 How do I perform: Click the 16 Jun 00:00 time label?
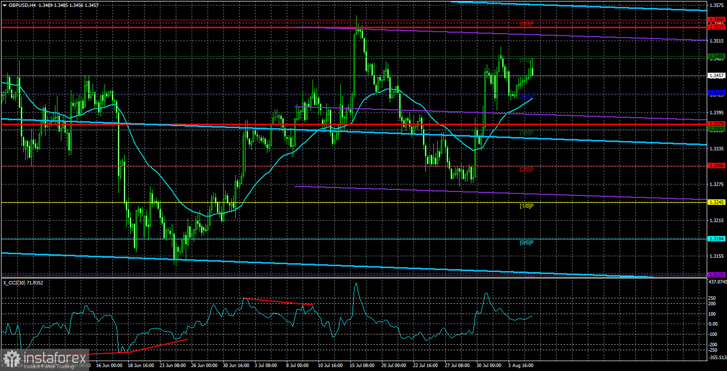(109, 366)
